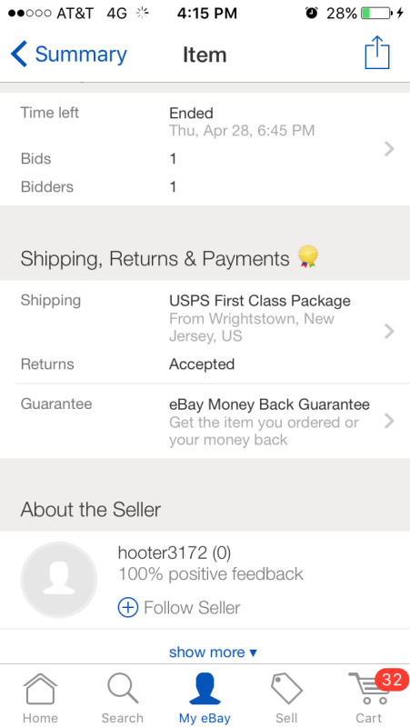Image resolution: width=410 pixels, height=727 pixels.
Task: Expand bidding details chevron beside Bids
Action: (390, 149)
